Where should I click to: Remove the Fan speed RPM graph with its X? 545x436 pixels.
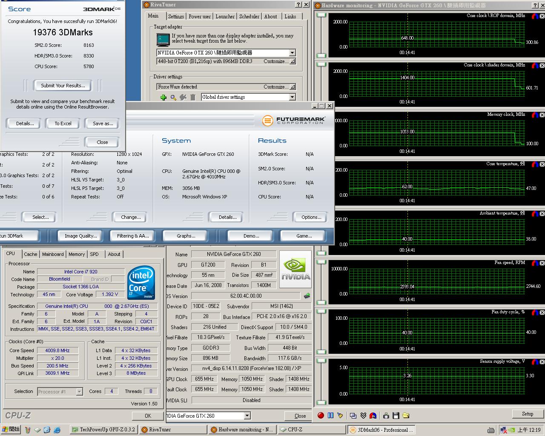542,263
